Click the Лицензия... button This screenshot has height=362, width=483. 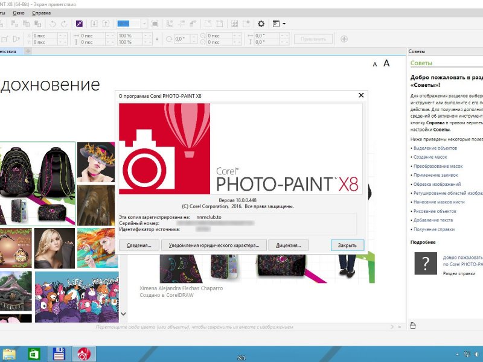(289, 246)
